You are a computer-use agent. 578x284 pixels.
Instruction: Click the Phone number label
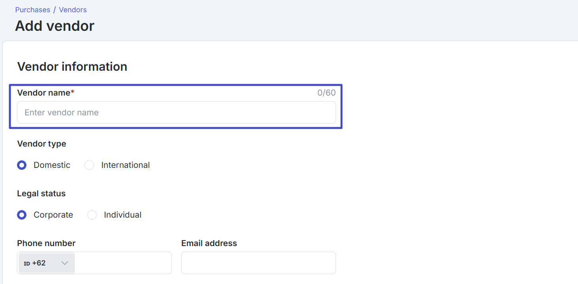point(46,243)
